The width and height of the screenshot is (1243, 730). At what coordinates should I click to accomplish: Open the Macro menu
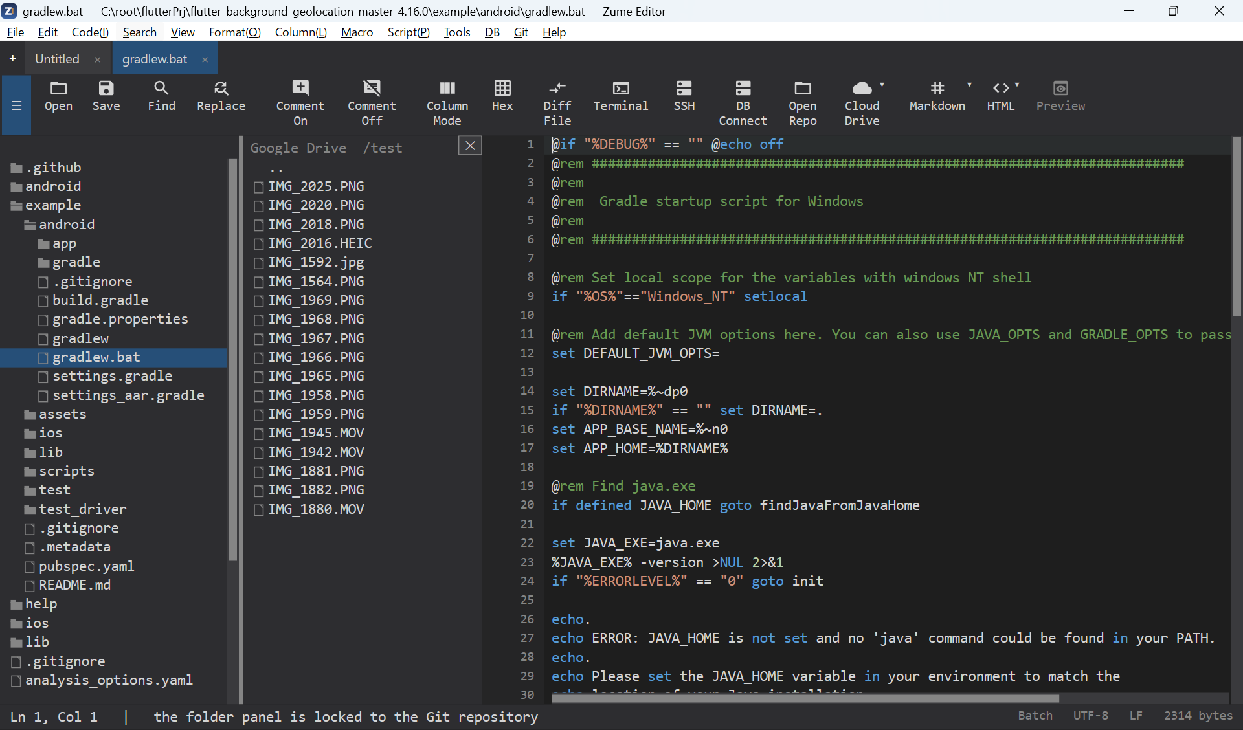(x=357, y=32)
